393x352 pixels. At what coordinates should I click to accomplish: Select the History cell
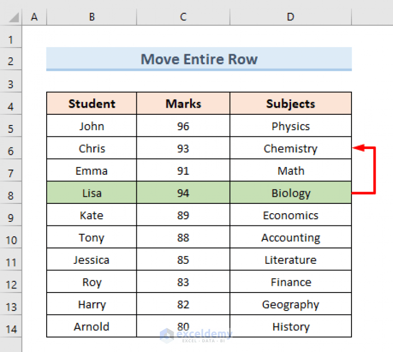291,326
